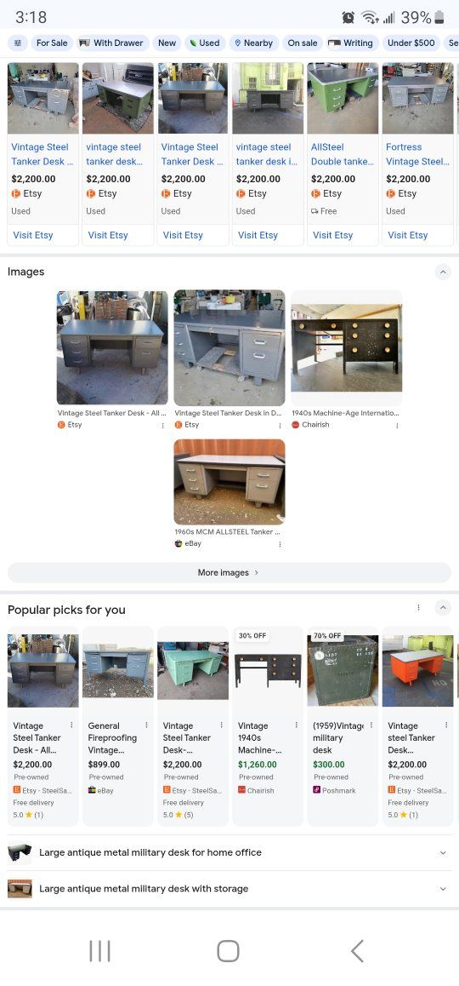Enable the On sale filter chip

tap(302, 43)
